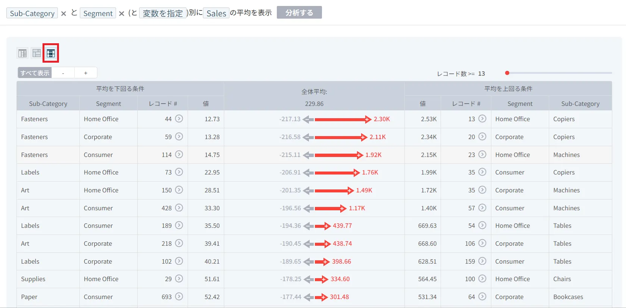Click the 変数を指定 variable field

point(163,13)
